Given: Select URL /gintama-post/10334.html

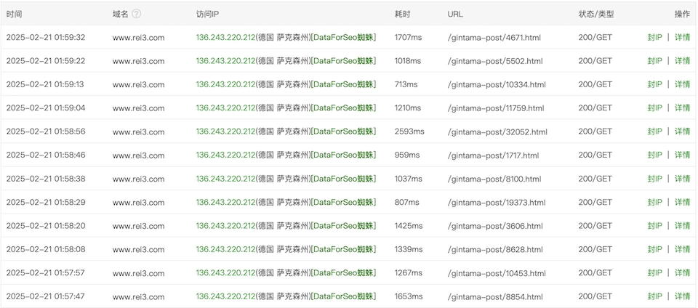Looking at the screenshot, I should tap(497, 84).
